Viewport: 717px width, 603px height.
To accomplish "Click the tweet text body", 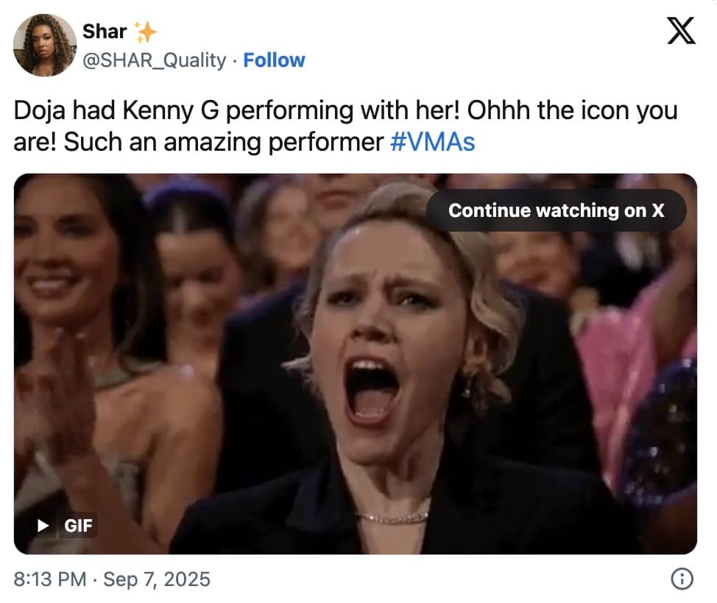I will (346, 125).
